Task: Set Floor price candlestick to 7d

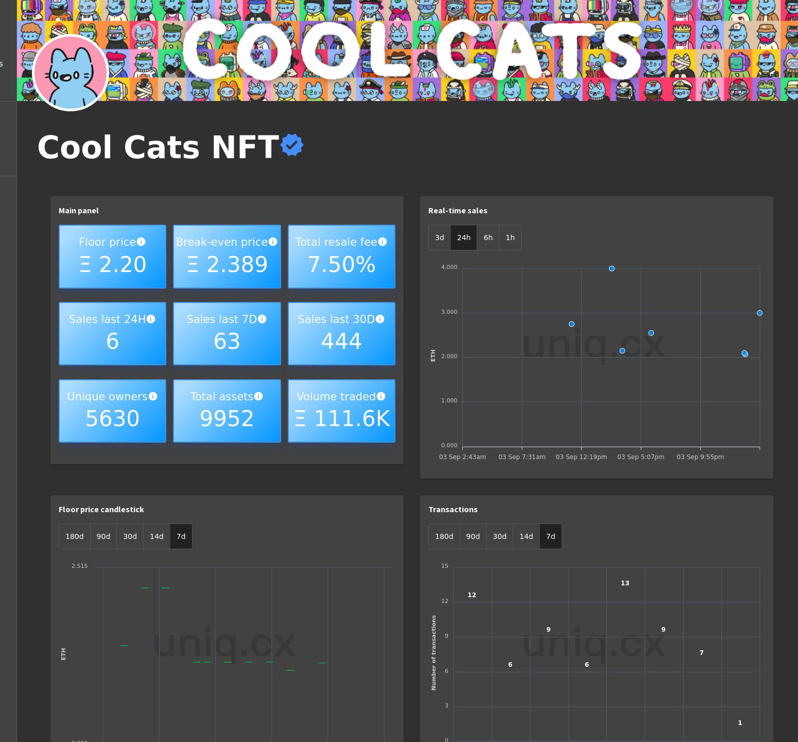Action: 181,536
